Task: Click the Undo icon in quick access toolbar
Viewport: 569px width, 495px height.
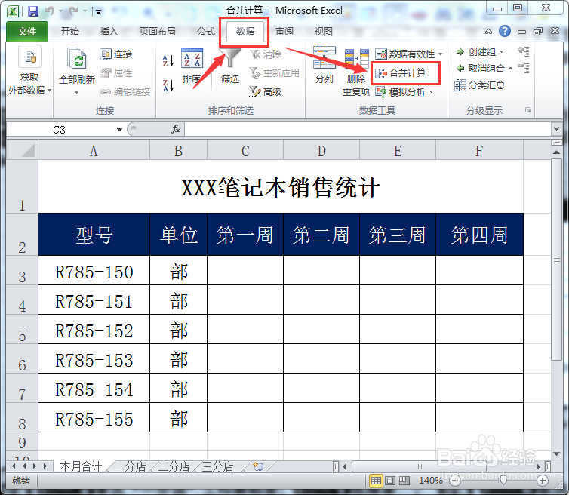Action: pyautogui.click(x=50, y=11)
